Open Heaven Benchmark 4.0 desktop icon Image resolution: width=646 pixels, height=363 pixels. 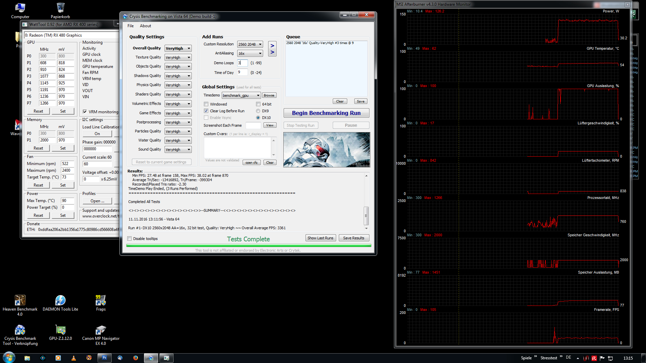click(x=20, y=300)
